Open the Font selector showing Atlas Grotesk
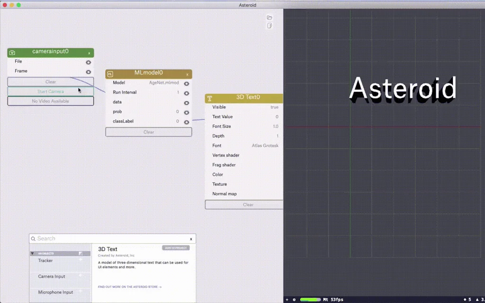The image size is (485, 303). [265, 145]
